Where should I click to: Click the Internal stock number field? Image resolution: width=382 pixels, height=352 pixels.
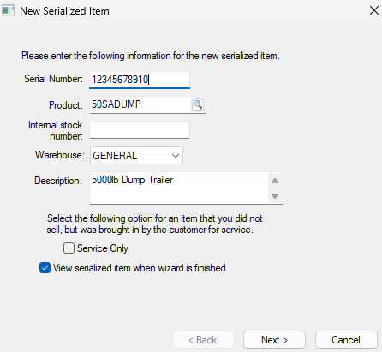tap(140, 130)
